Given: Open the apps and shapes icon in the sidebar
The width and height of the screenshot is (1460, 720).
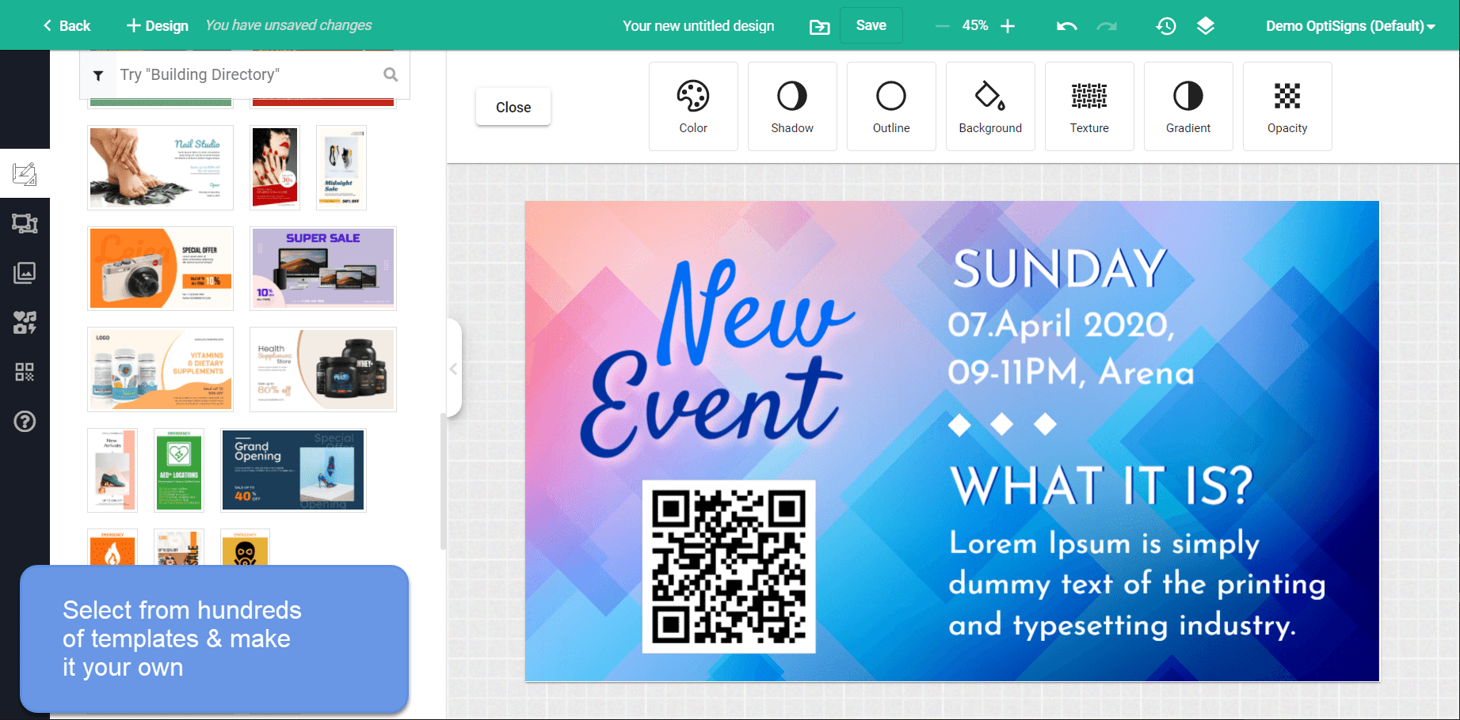Looking at the screenshot, I should (25, 323).
